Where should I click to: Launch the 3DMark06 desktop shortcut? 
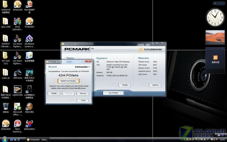[18, 6]
